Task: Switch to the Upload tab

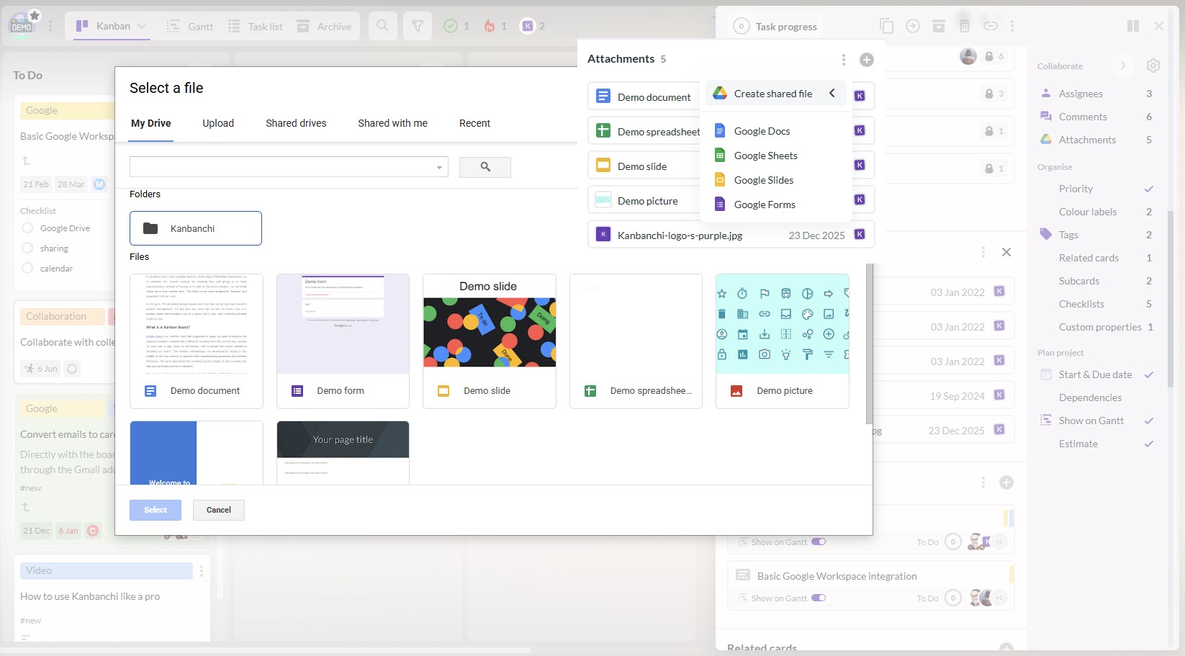Action: coord(218,123)
